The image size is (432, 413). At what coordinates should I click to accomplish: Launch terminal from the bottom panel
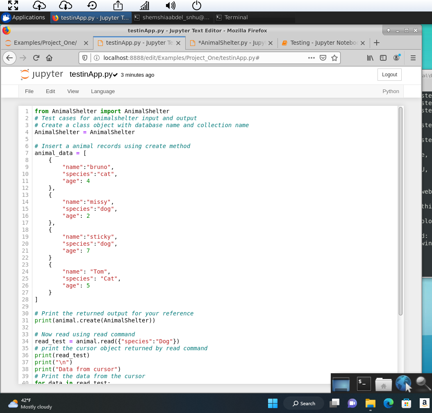364,383
